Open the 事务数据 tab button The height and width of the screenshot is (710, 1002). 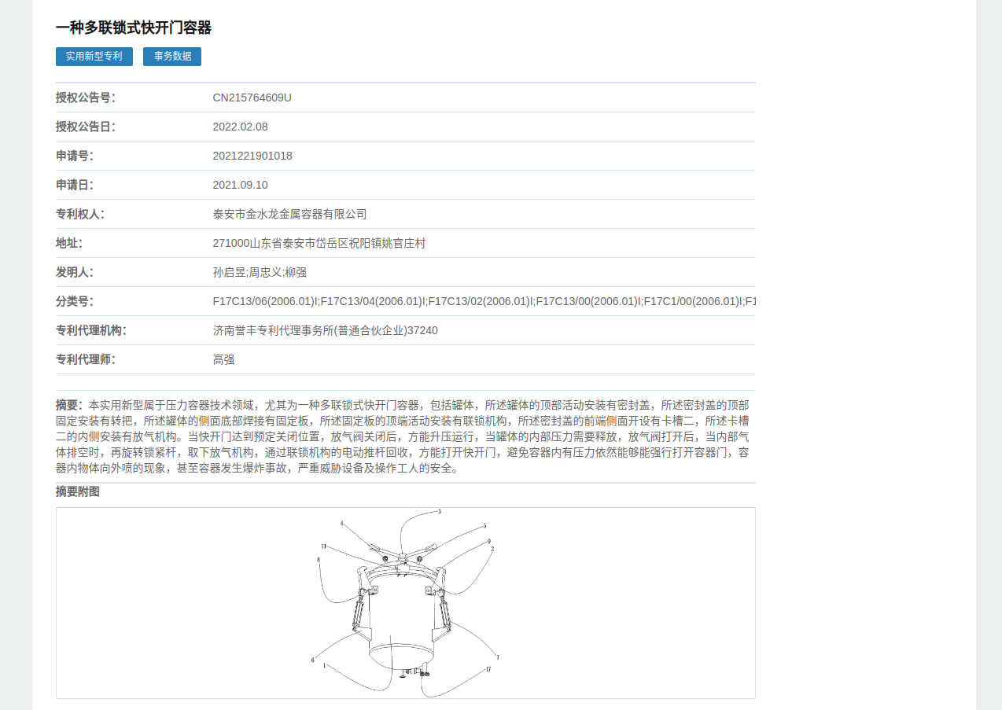[x=172, y=57]
